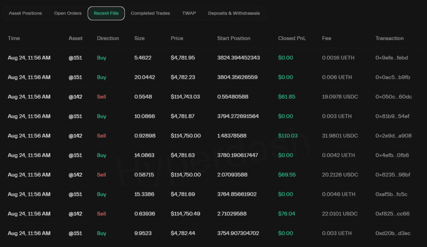Viewport: 427px width, 247px height.
Task: Select asset @142 in the Sell row priced $114,743.03
Action: point(75,97)
